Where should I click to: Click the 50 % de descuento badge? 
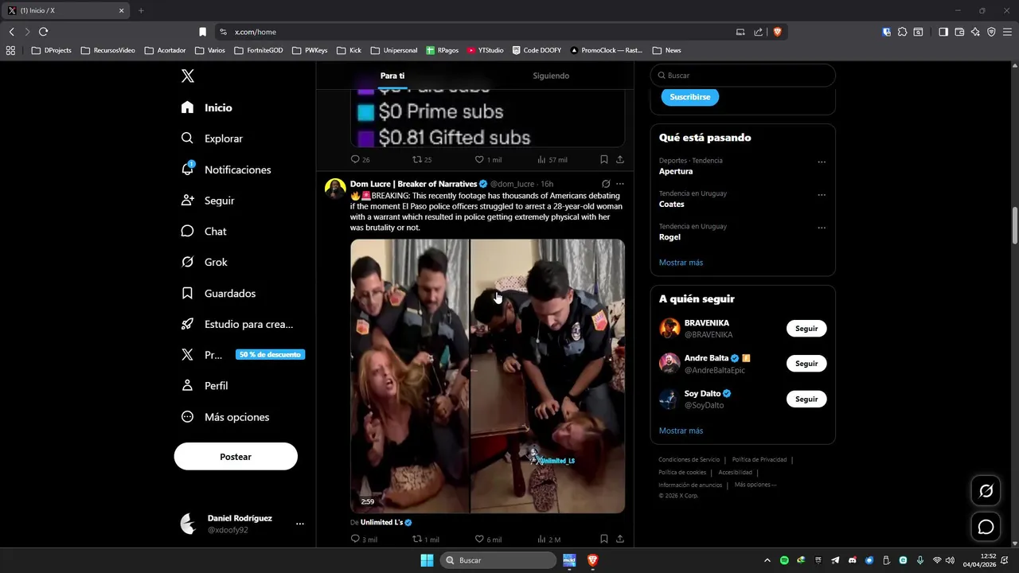pos(271,355)
